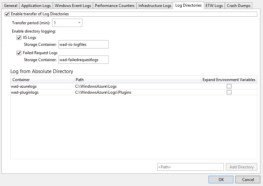This screenshot has height=186, width=263.
Task: Switch to the General tab
Action: (x=11, y=6)
